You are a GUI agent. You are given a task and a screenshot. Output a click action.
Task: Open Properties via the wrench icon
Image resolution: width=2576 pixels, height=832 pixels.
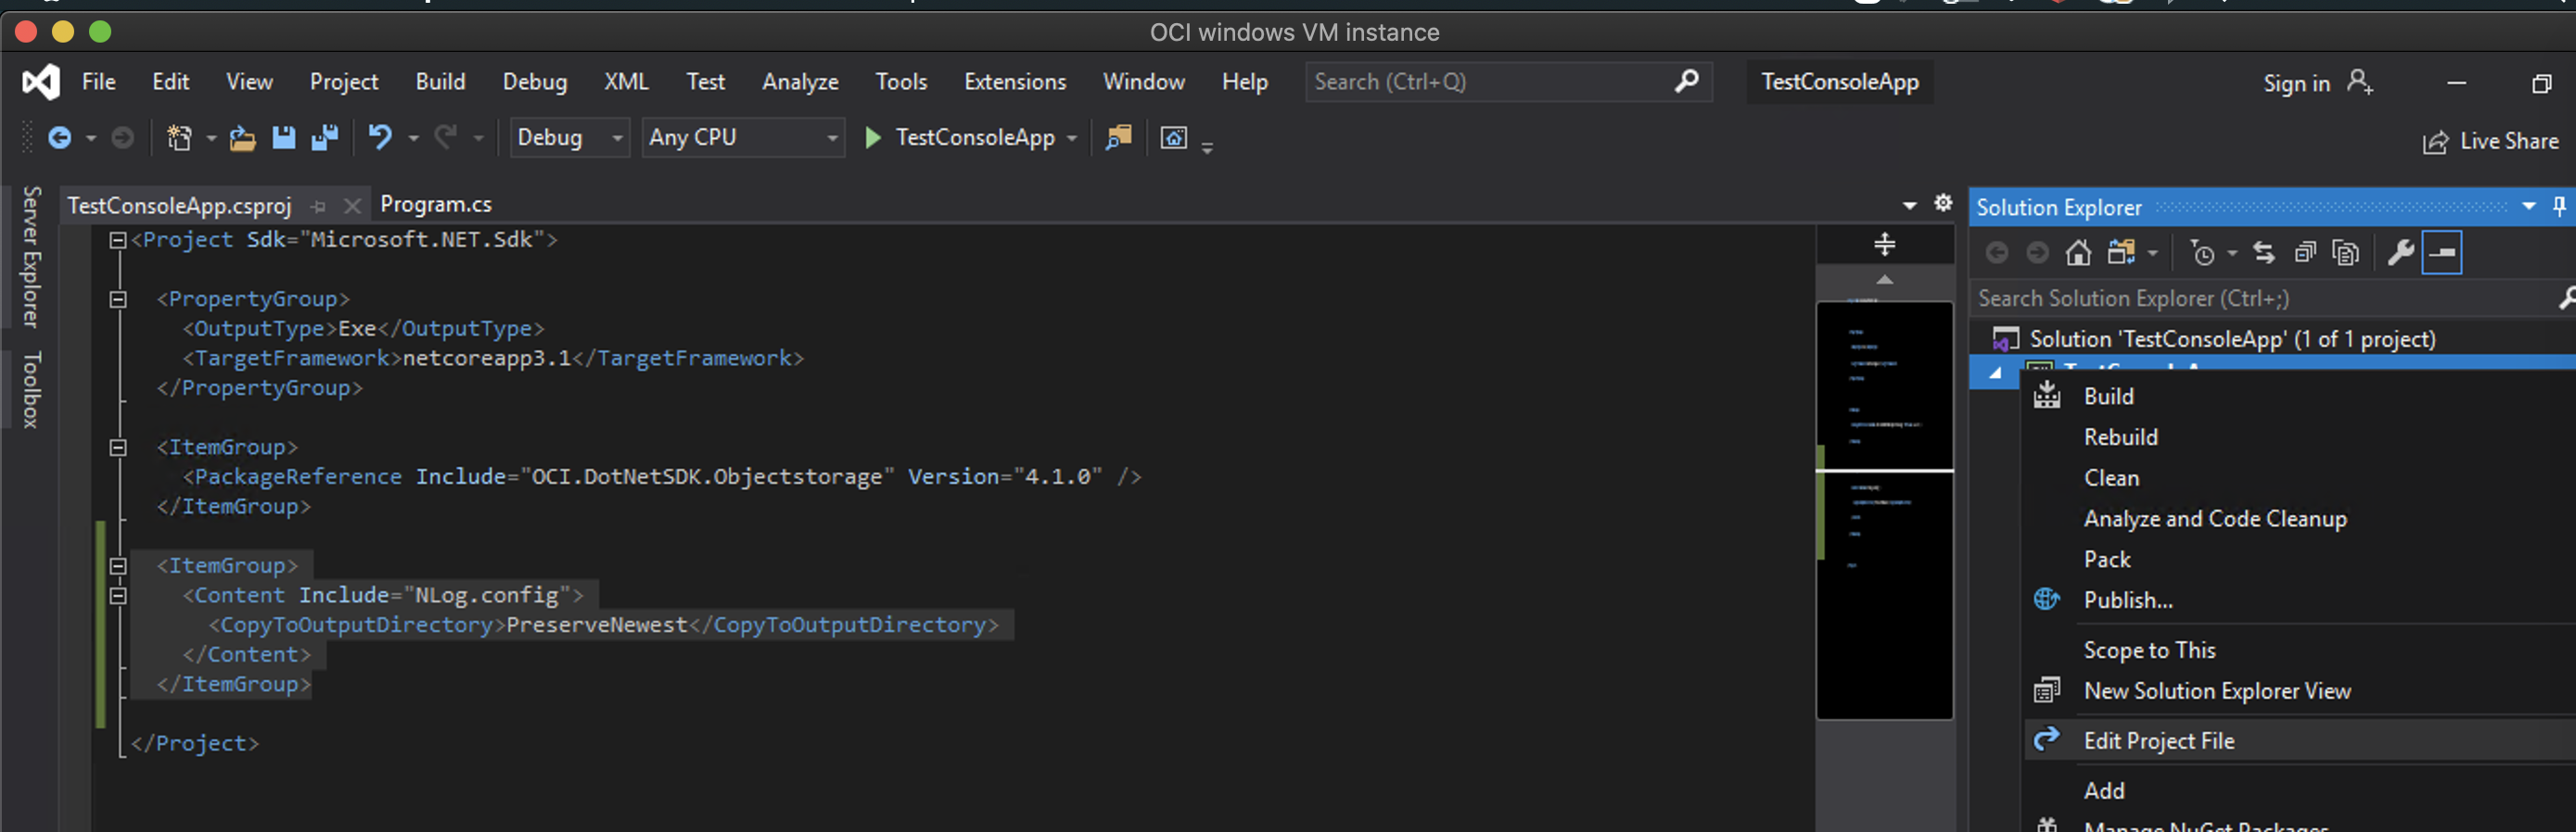2400,254
